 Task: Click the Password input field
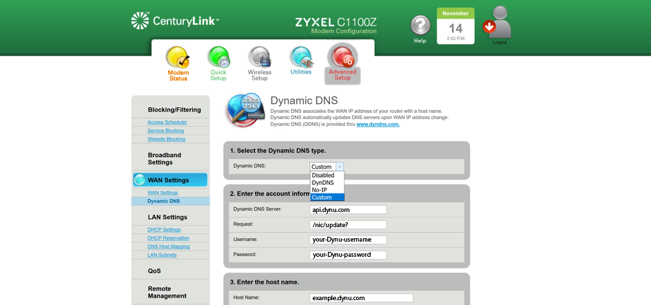point(348,255)
